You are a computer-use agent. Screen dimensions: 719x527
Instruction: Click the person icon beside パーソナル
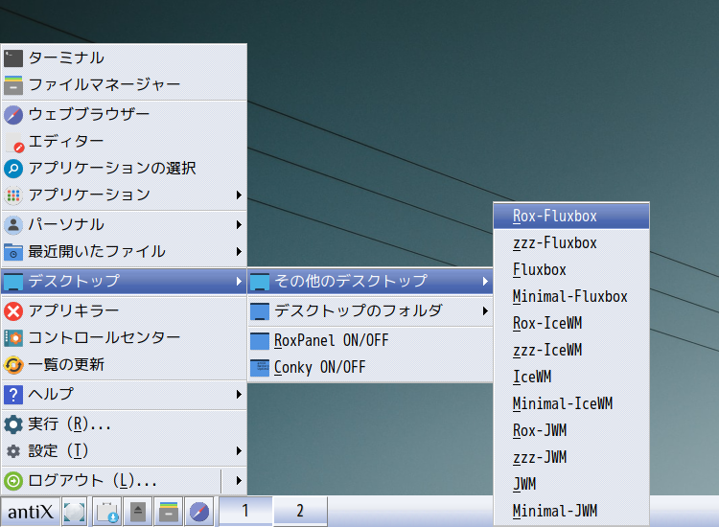(13, 225)
